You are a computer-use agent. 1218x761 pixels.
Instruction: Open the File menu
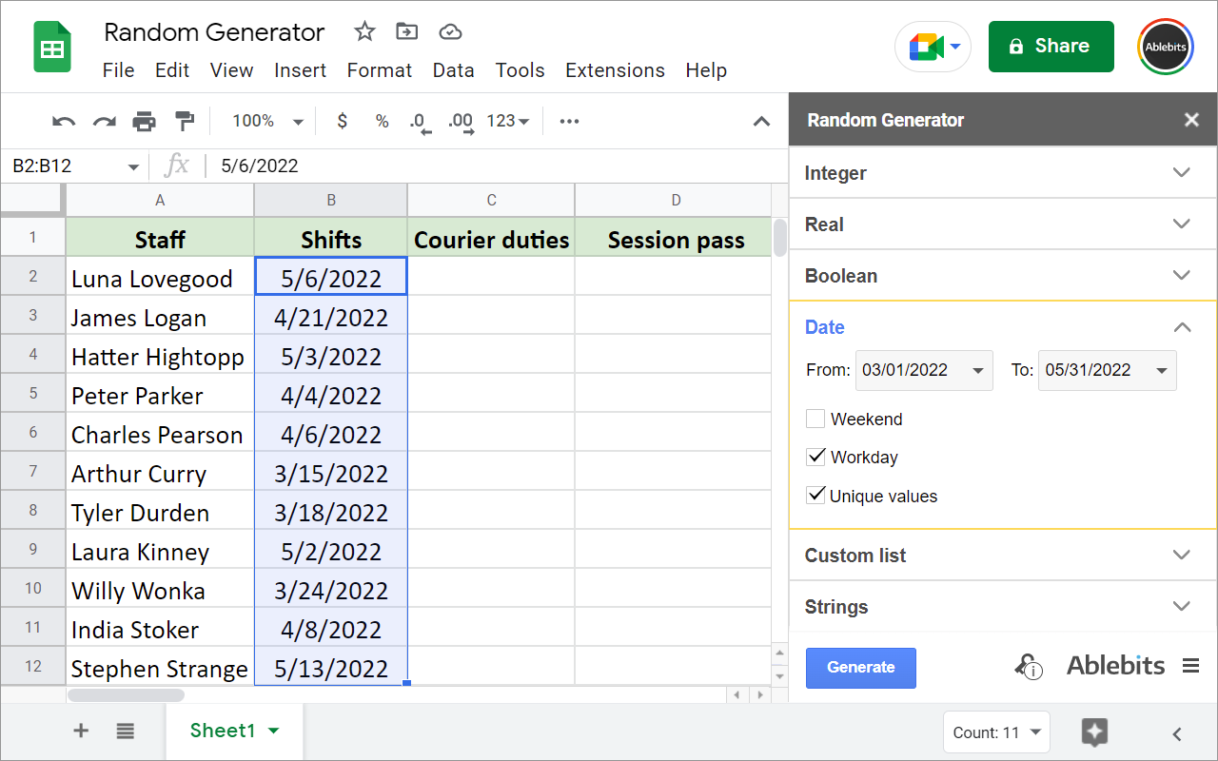coord(118,70)
